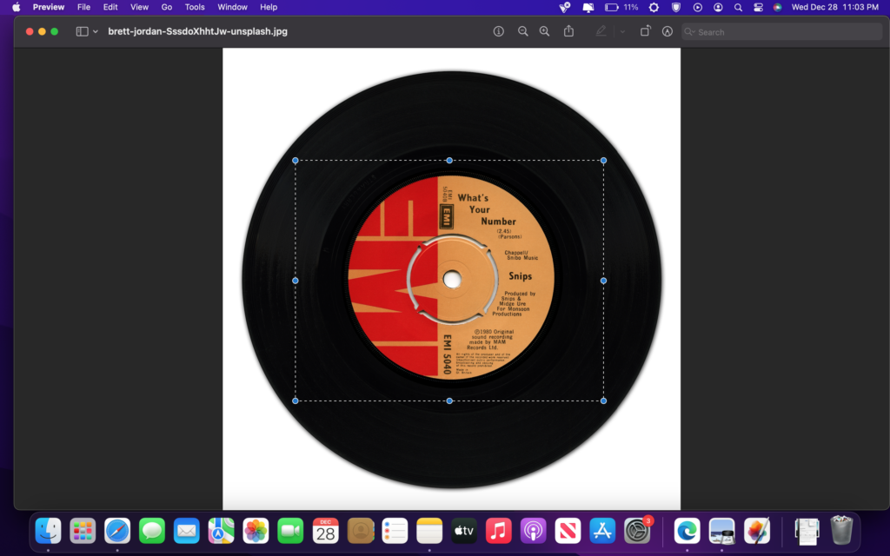Toggle the sidebar view button
The image size is (890, 556).
83,32
